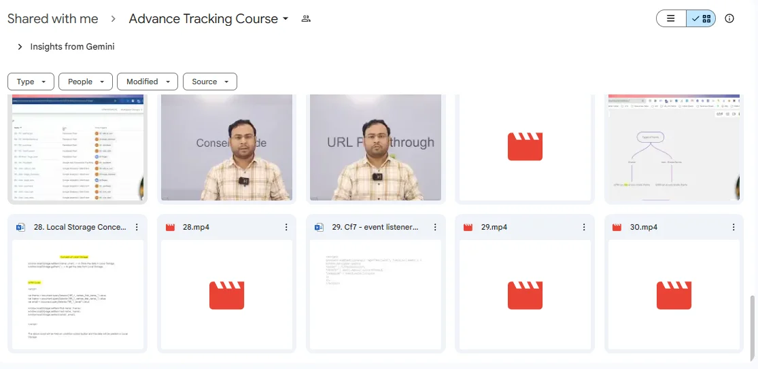Screen dimensions: 758x369
Task: Click three-dot menu for 29. Cf7 event listener file
Action: [x=435, y=227]
